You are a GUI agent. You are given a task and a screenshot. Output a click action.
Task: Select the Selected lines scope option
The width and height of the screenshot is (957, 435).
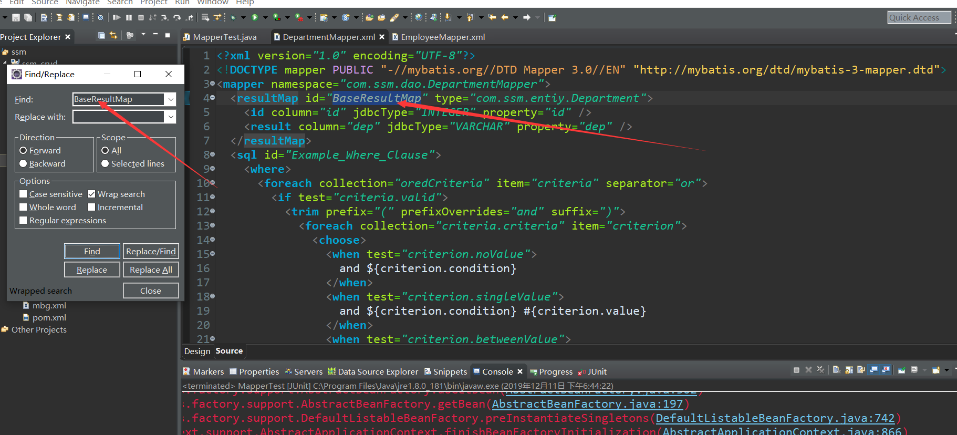105,163
